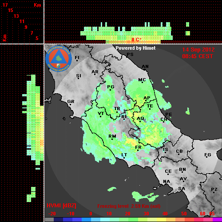Click the Powered by Himet text
This screenshot has height=222, width=222.
[135, 48]
